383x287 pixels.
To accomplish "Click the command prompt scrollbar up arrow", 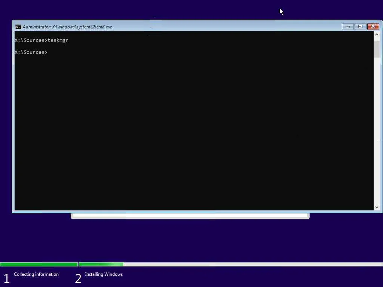I will 377,35.
